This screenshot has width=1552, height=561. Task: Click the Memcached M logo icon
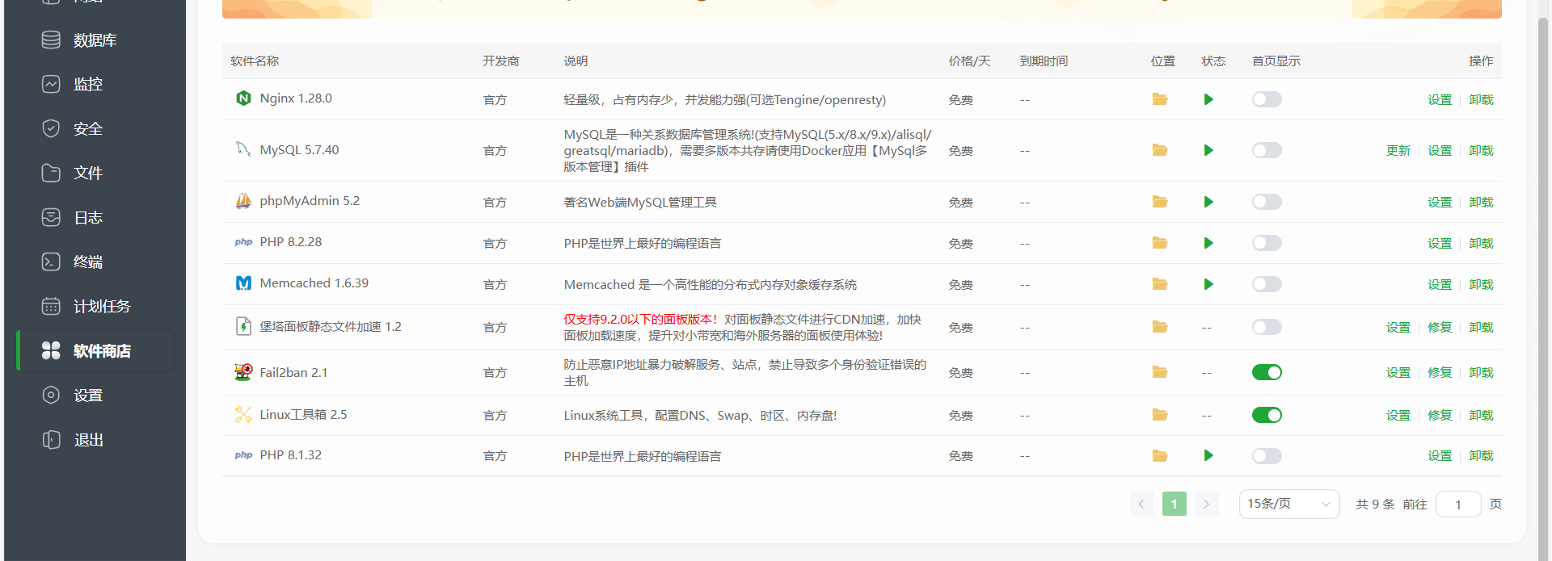pyautogui.click(x=243, y=283)
